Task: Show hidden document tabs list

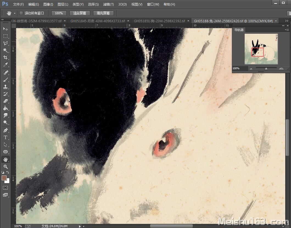Action: (286, 21)
